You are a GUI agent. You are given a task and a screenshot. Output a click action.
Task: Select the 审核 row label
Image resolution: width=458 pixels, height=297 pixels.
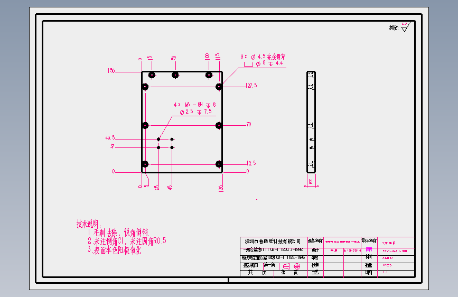pyautogui.click(x=315, y=258)
